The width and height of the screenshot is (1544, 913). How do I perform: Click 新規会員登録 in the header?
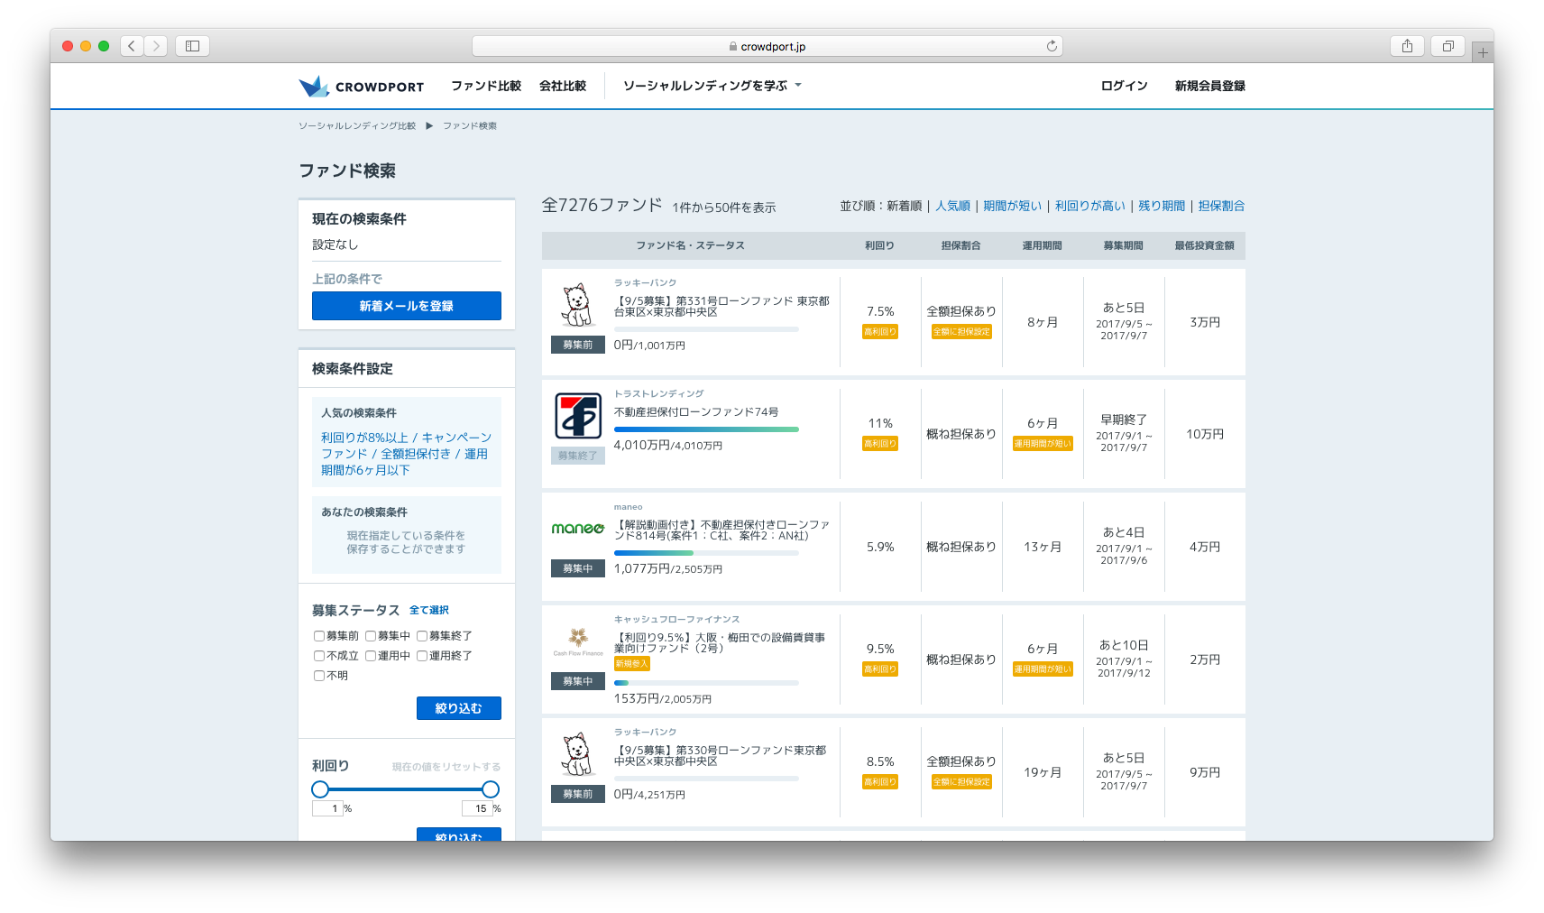click(1209, 86)
